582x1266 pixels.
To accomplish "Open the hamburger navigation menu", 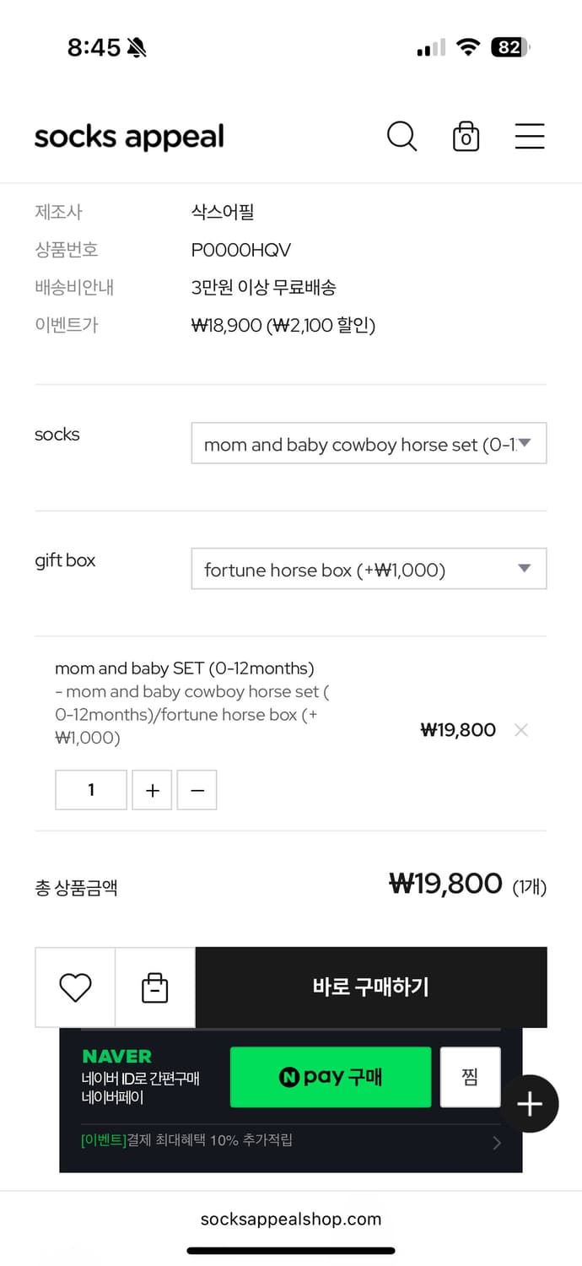I will (530, 136).
